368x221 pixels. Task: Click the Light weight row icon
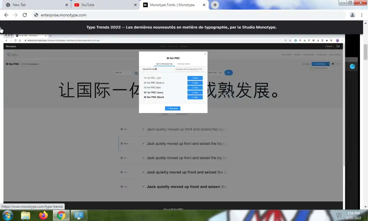pos(122,129)
